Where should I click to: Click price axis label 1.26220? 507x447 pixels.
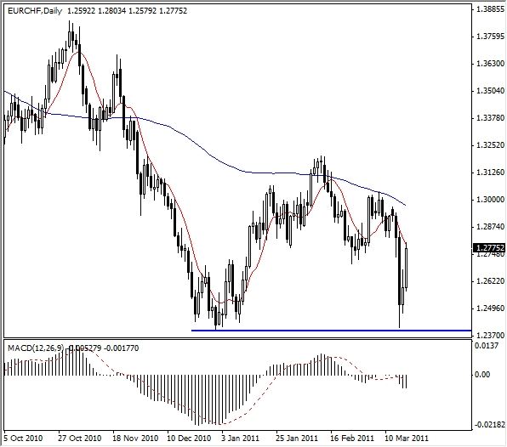coord(490,281)
